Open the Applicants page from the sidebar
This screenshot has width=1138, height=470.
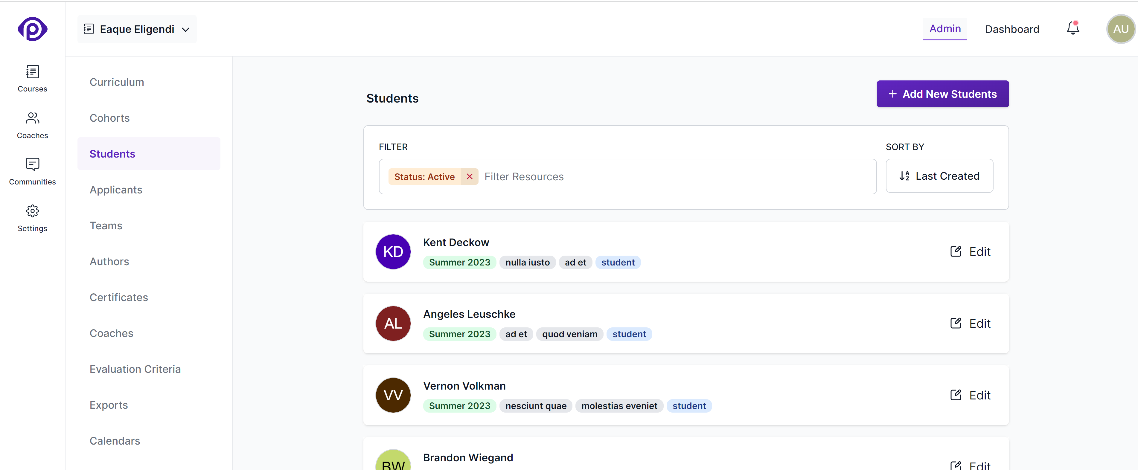[x=116, y=190]
